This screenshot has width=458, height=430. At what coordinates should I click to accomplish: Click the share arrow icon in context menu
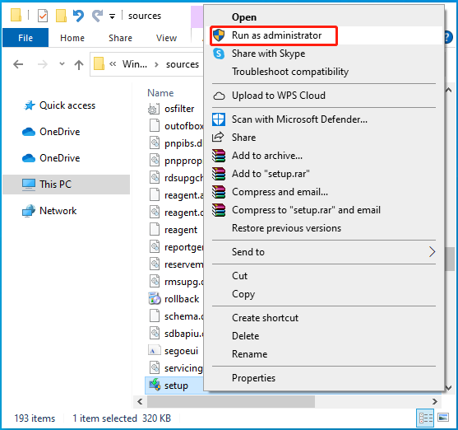[218, 137]
